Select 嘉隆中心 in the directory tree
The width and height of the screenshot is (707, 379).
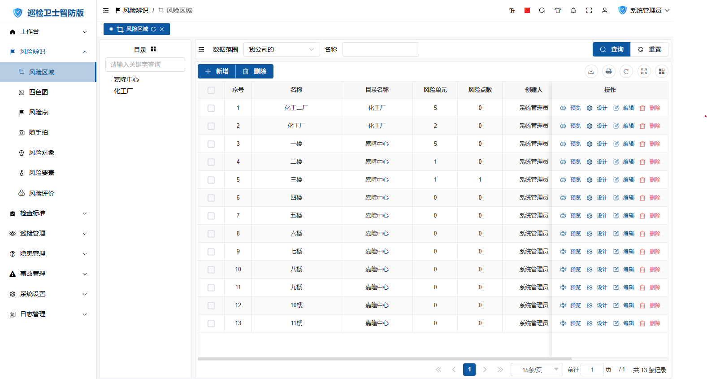(x=126, y=79)
